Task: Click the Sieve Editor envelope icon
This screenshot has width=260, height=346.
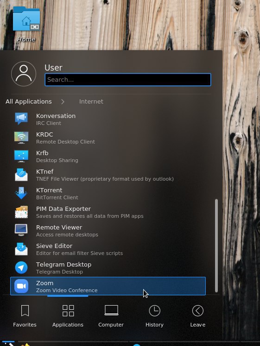Action: pyautogui.click(x=21, y=249)
